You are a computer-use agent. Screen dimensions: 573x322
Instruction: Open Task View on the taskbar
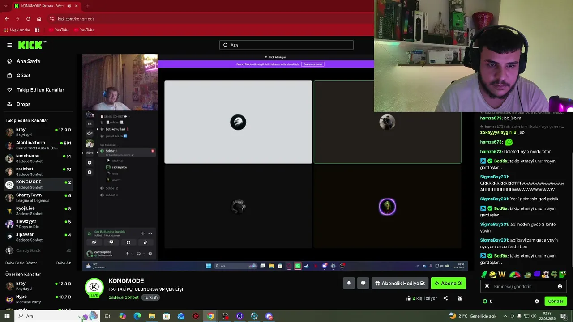[107, 316]
